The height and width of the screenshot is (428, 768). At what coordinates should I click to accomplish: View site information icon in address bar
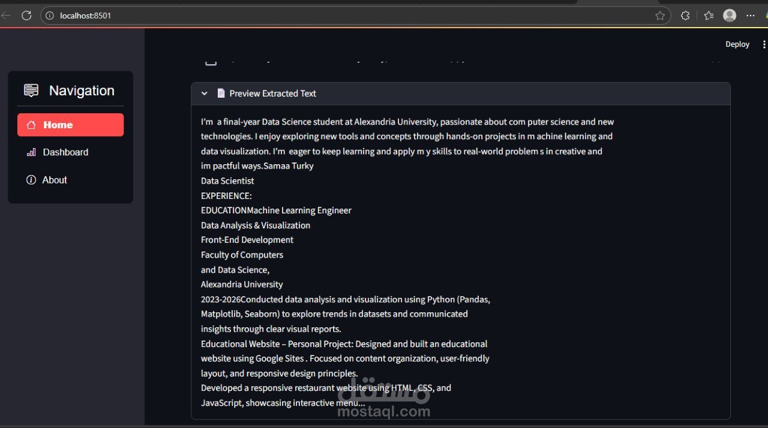(50, 16)
